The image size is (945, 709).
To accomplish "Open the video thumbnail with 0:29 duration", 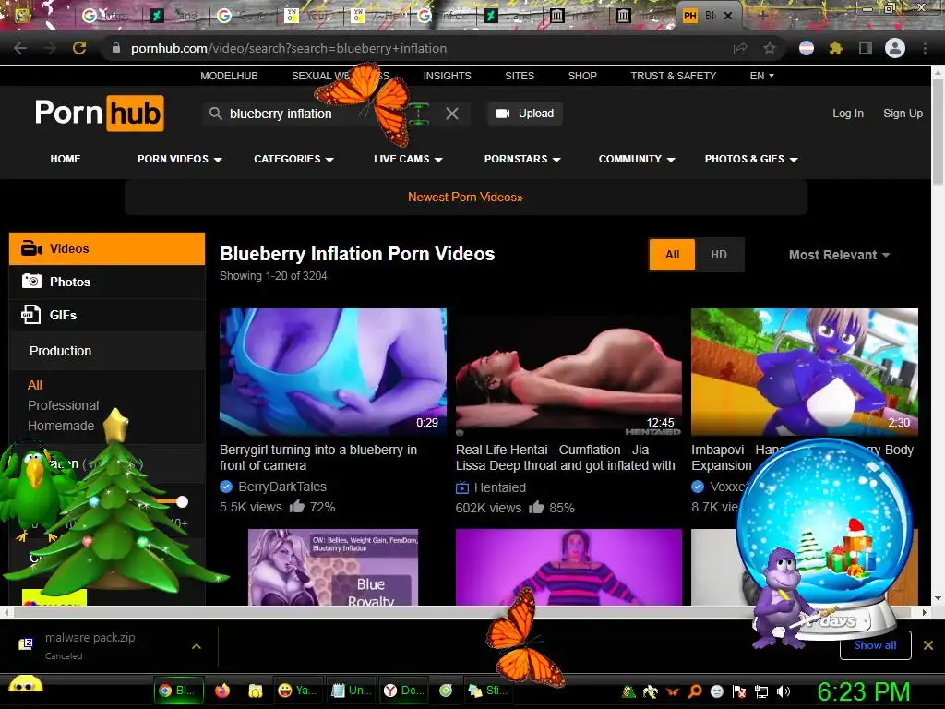I will pos(332,371).
